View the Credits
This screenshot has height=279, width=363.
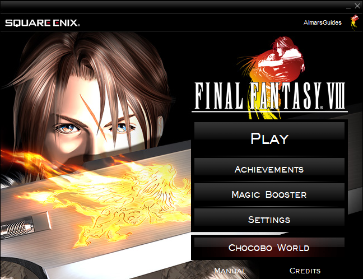[x=305, y=271]
